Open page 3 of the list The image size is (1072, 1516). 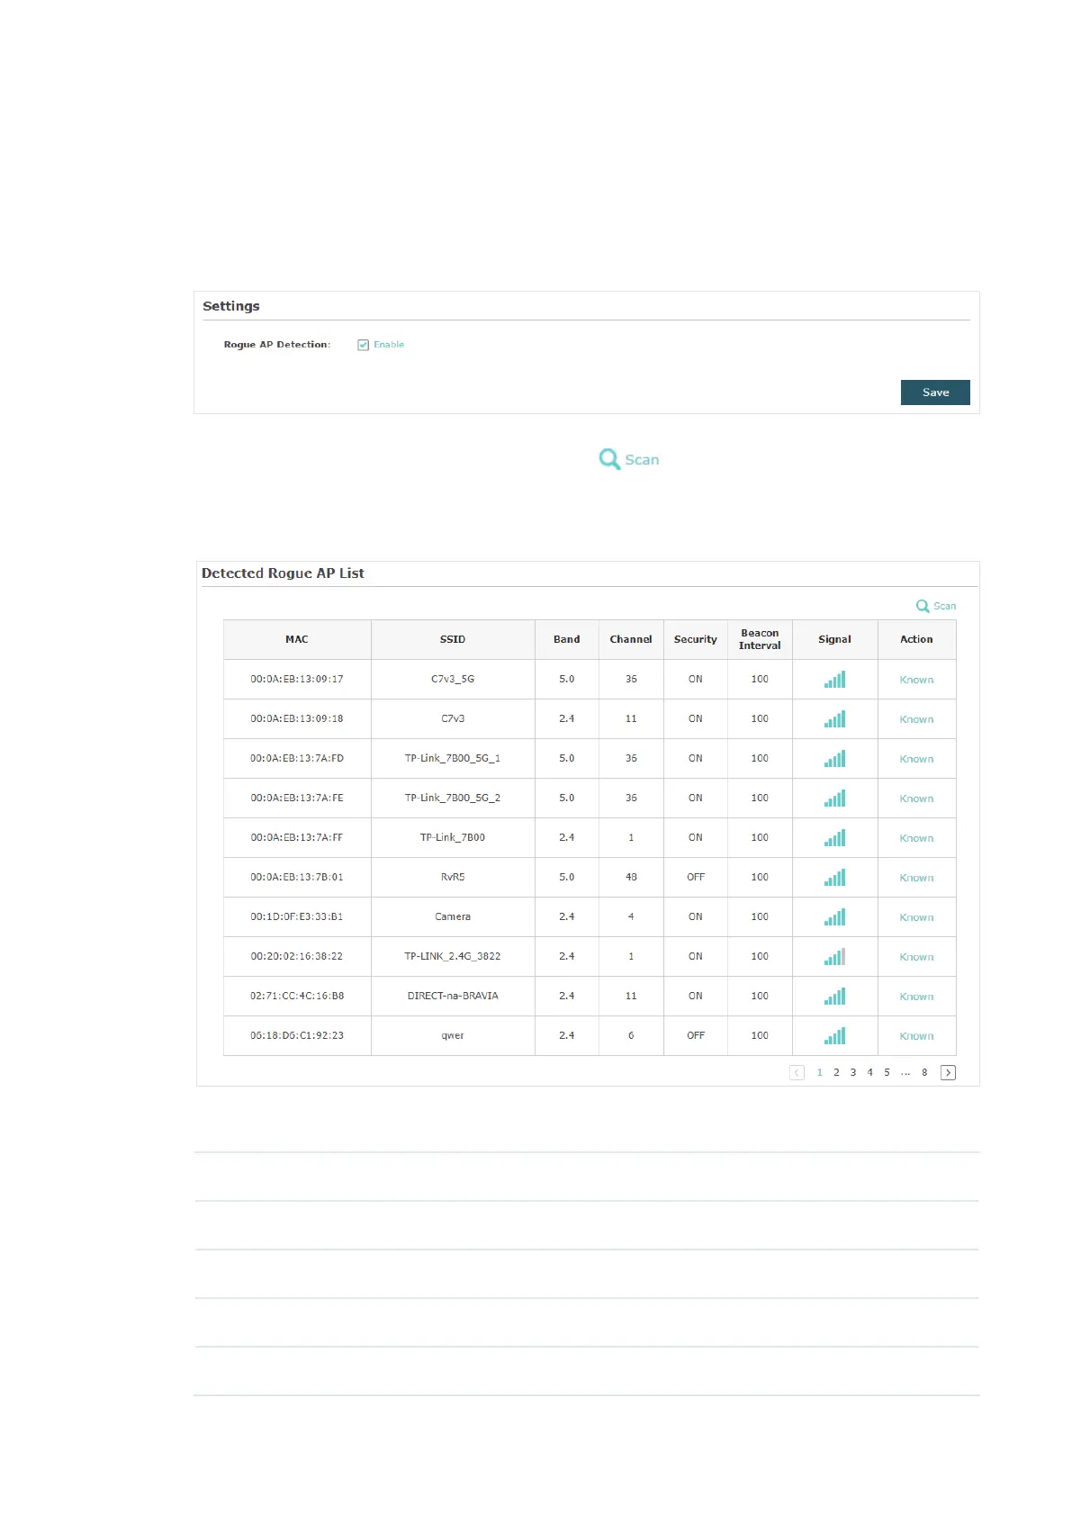click(853, 1072)
